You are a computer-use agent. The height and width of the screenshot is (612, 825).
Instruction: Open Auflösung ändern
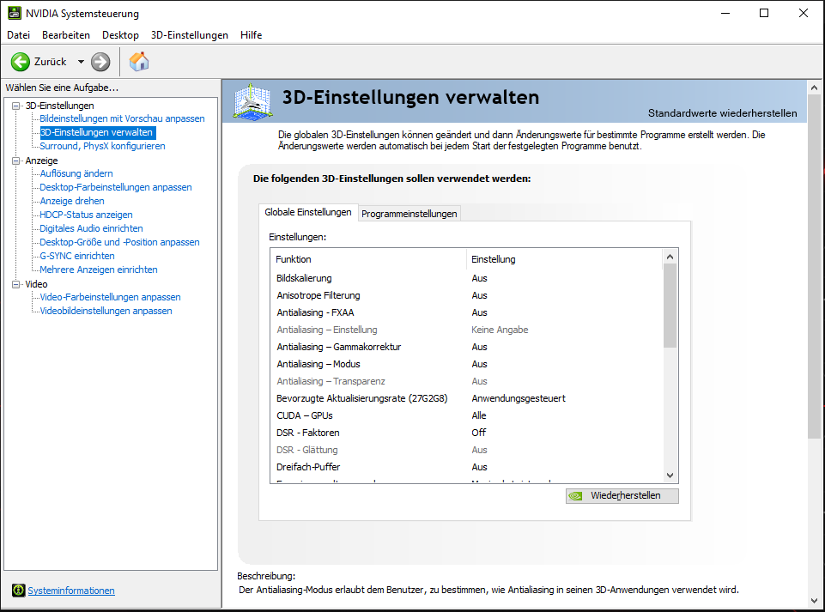click(x=76, y=173)
